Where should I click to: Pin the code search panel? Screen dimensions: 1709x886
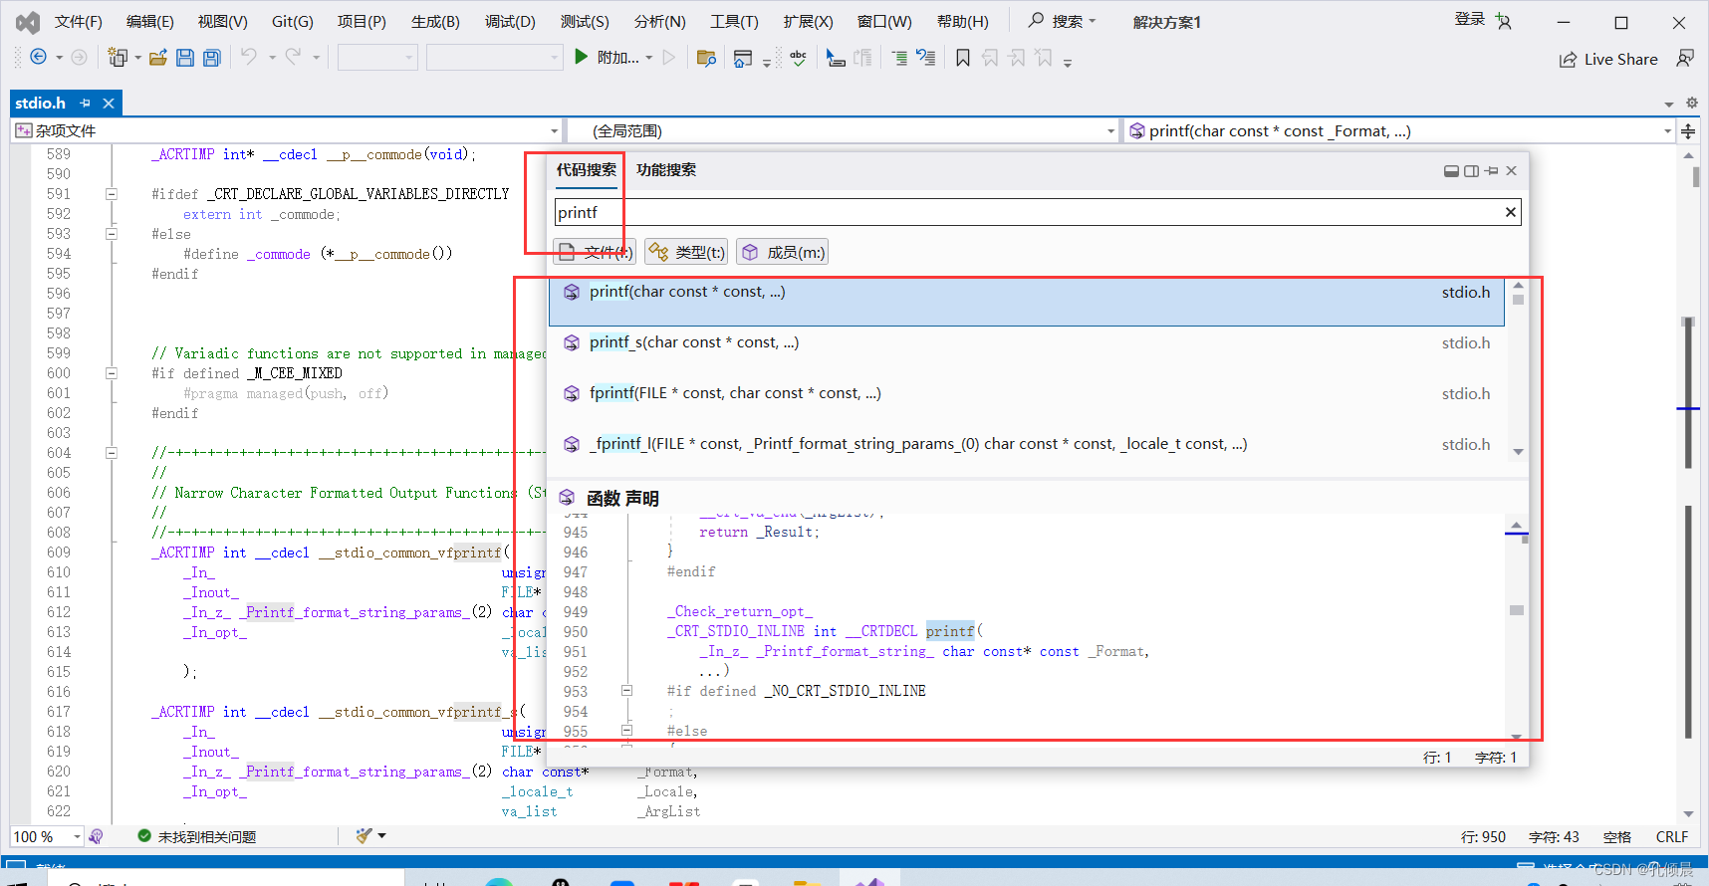pos(1491,171)
